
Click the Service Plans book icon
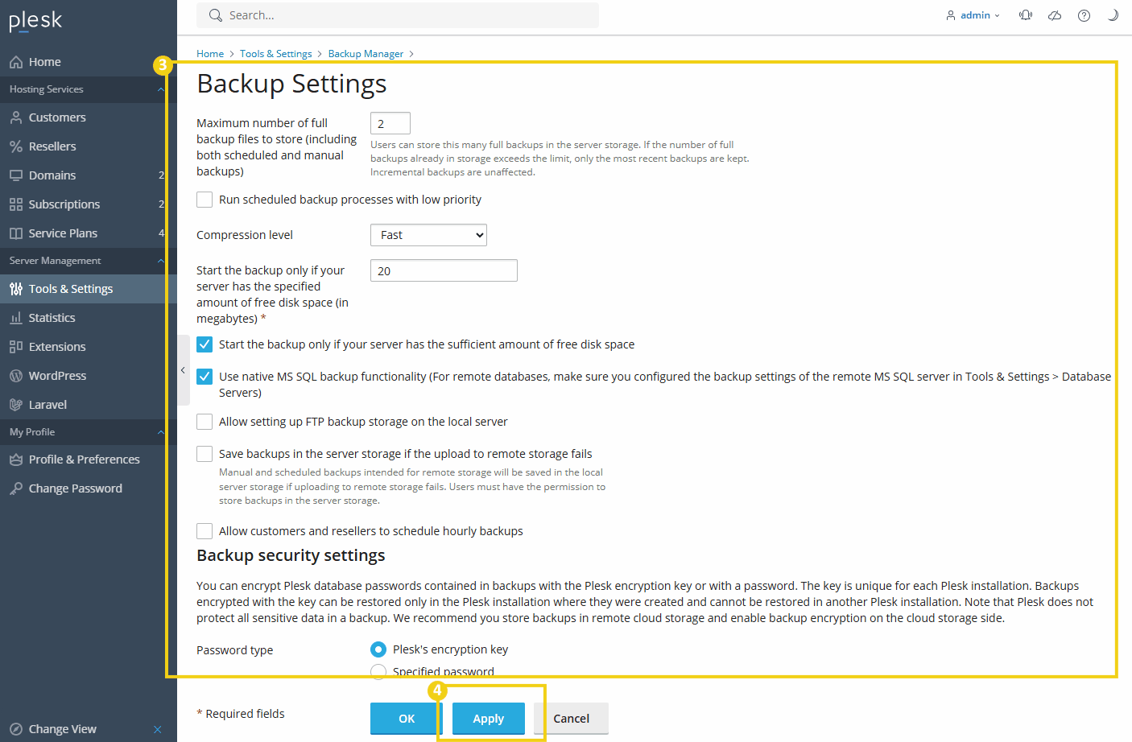pyautogui.click(x=16, y=233)
